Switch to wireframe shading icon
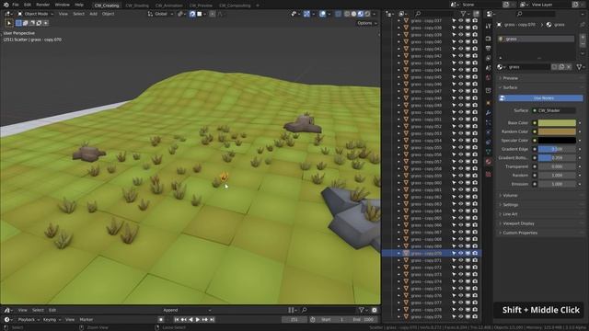The height and width of the screenshot is (331, 589). click(x=347, y=14)
